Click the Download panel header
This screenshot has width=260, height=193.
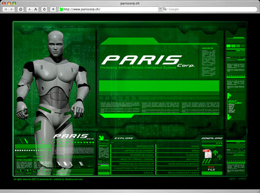point(212,138)
